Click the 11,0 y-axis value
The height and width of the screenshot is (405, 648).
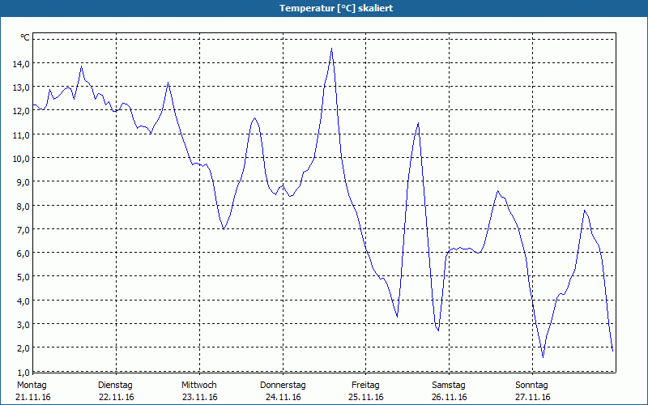tap(21, 135)
